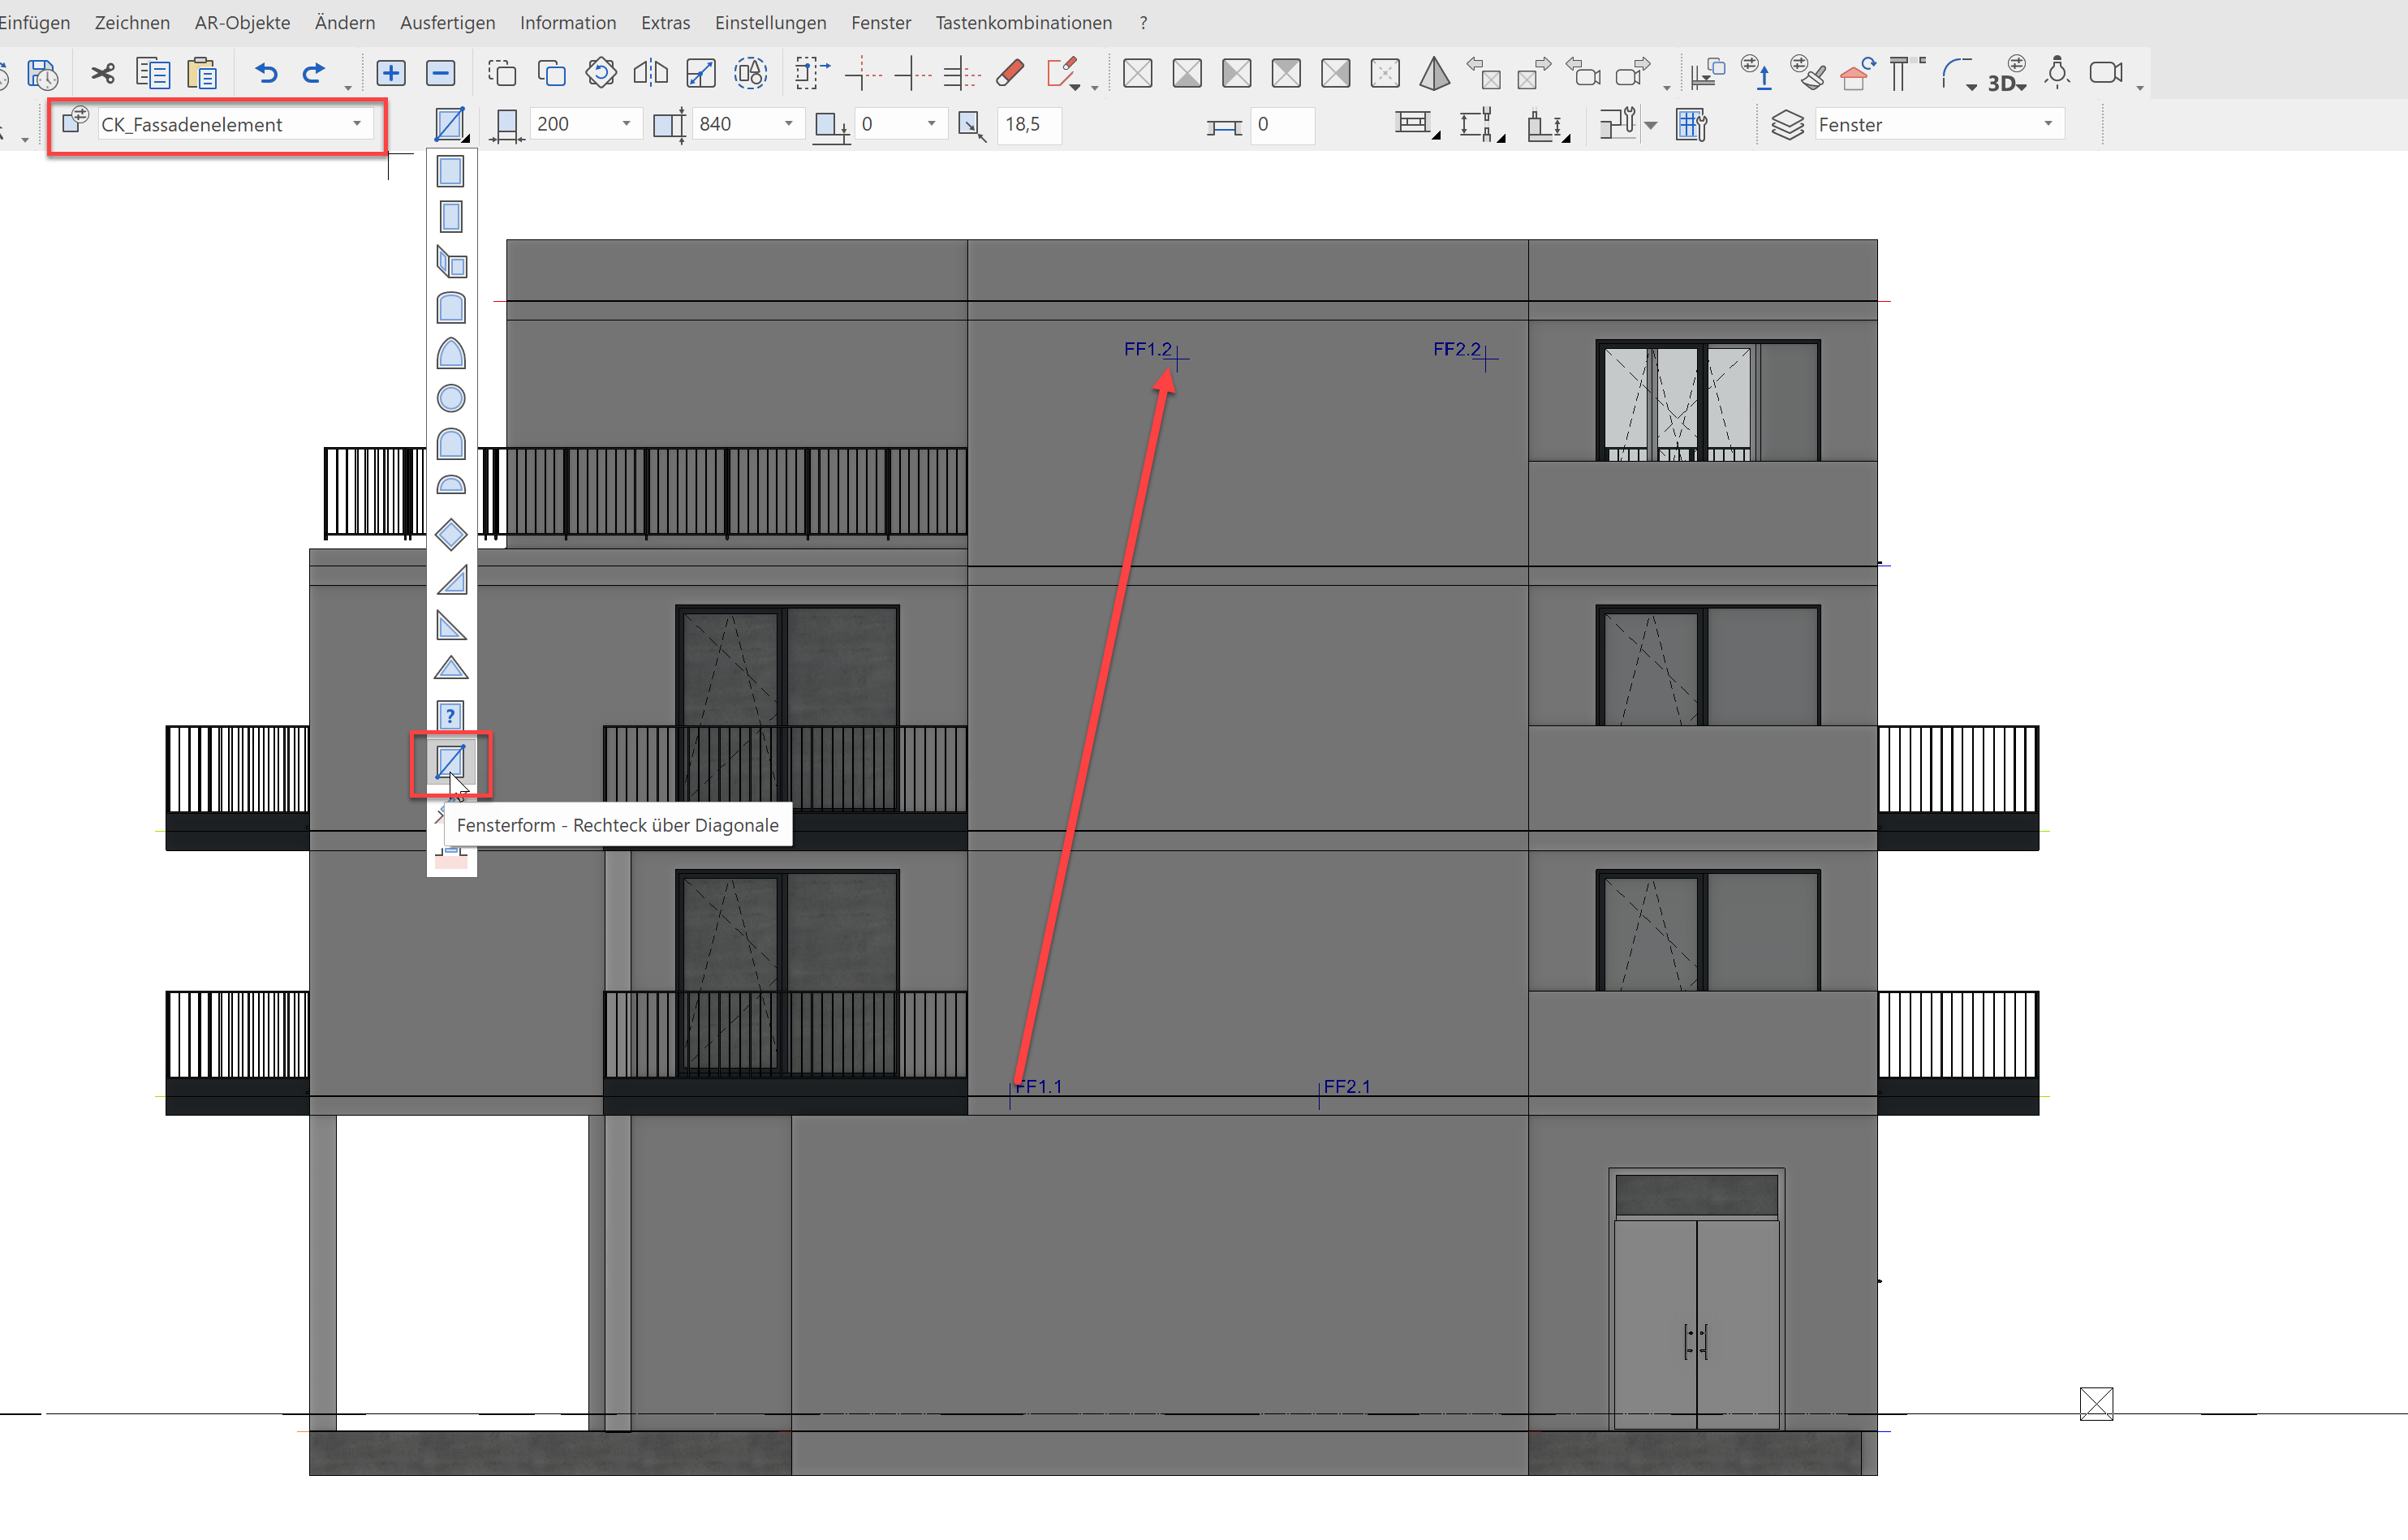Click the rotate element icon
This screenshot has height=1540, width=2408.
601,73
